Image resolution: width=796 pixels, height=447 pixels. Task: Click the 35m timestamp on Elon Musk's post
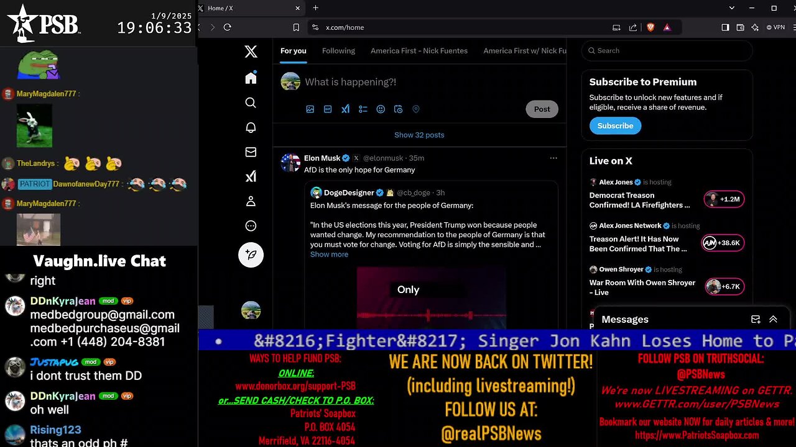point(417,158)
